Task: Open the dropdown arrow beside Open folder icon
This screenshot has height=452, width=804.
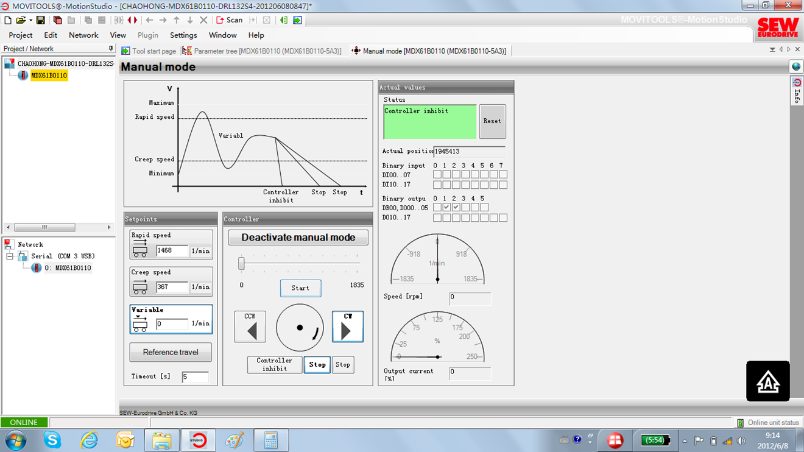Action: (x=30, y=21)
